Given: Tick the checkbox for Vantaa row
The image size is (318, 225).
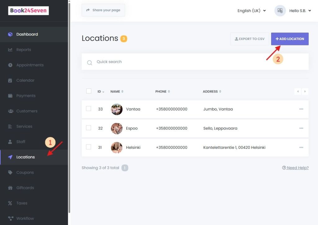Looking at the screenshot, I should pyautogui.click(x=89, y=109).
